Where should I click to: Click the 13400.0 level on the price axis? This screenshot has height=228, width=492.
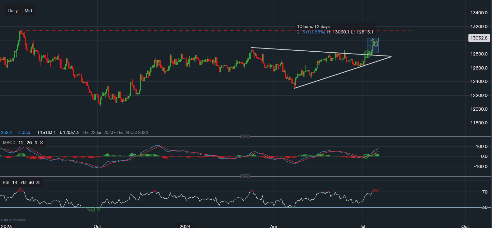(x=479, y=13)
